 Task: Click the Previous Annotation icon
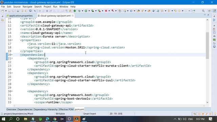169,11
